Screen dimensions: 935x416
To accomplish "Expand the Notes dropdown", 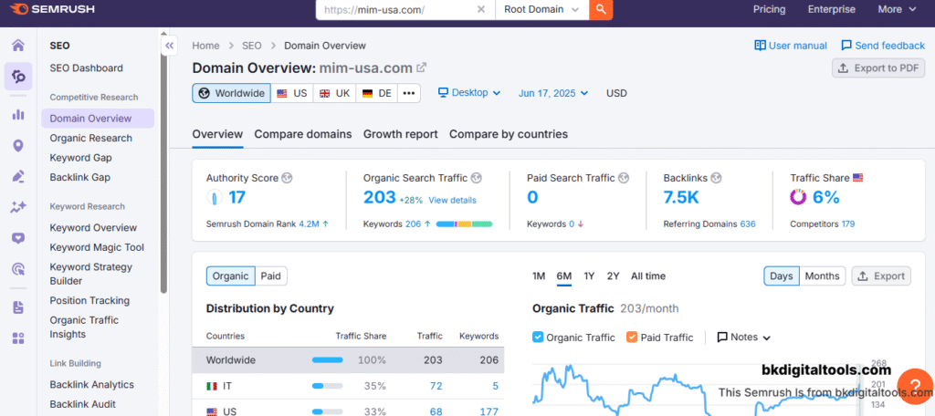I will tap(743, 338).
